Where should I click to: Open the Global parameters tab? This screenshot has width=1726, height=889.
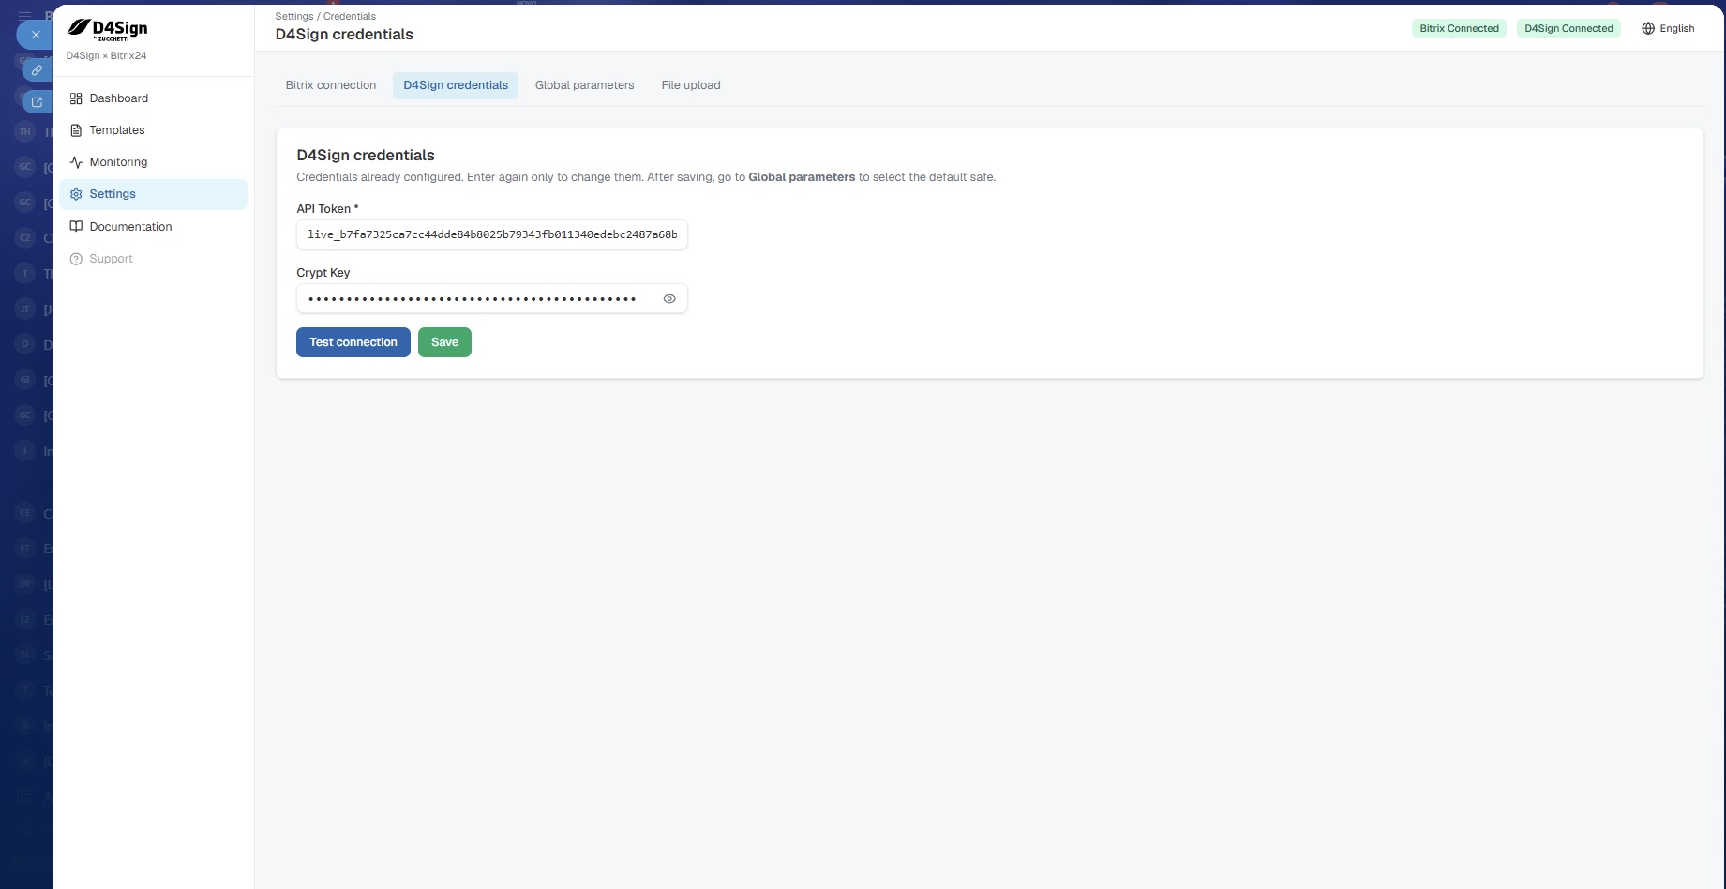(x=585, y=85)
